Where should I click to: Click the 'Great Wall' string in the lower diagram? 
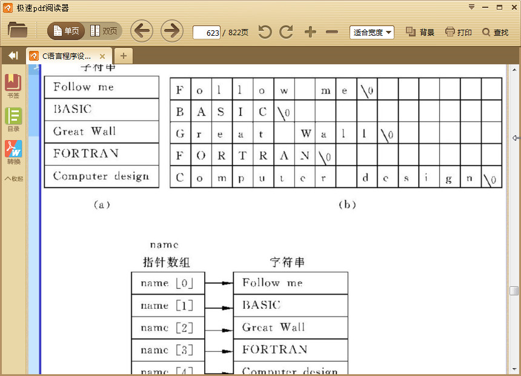pyautogui.click(x=273, y=327)
